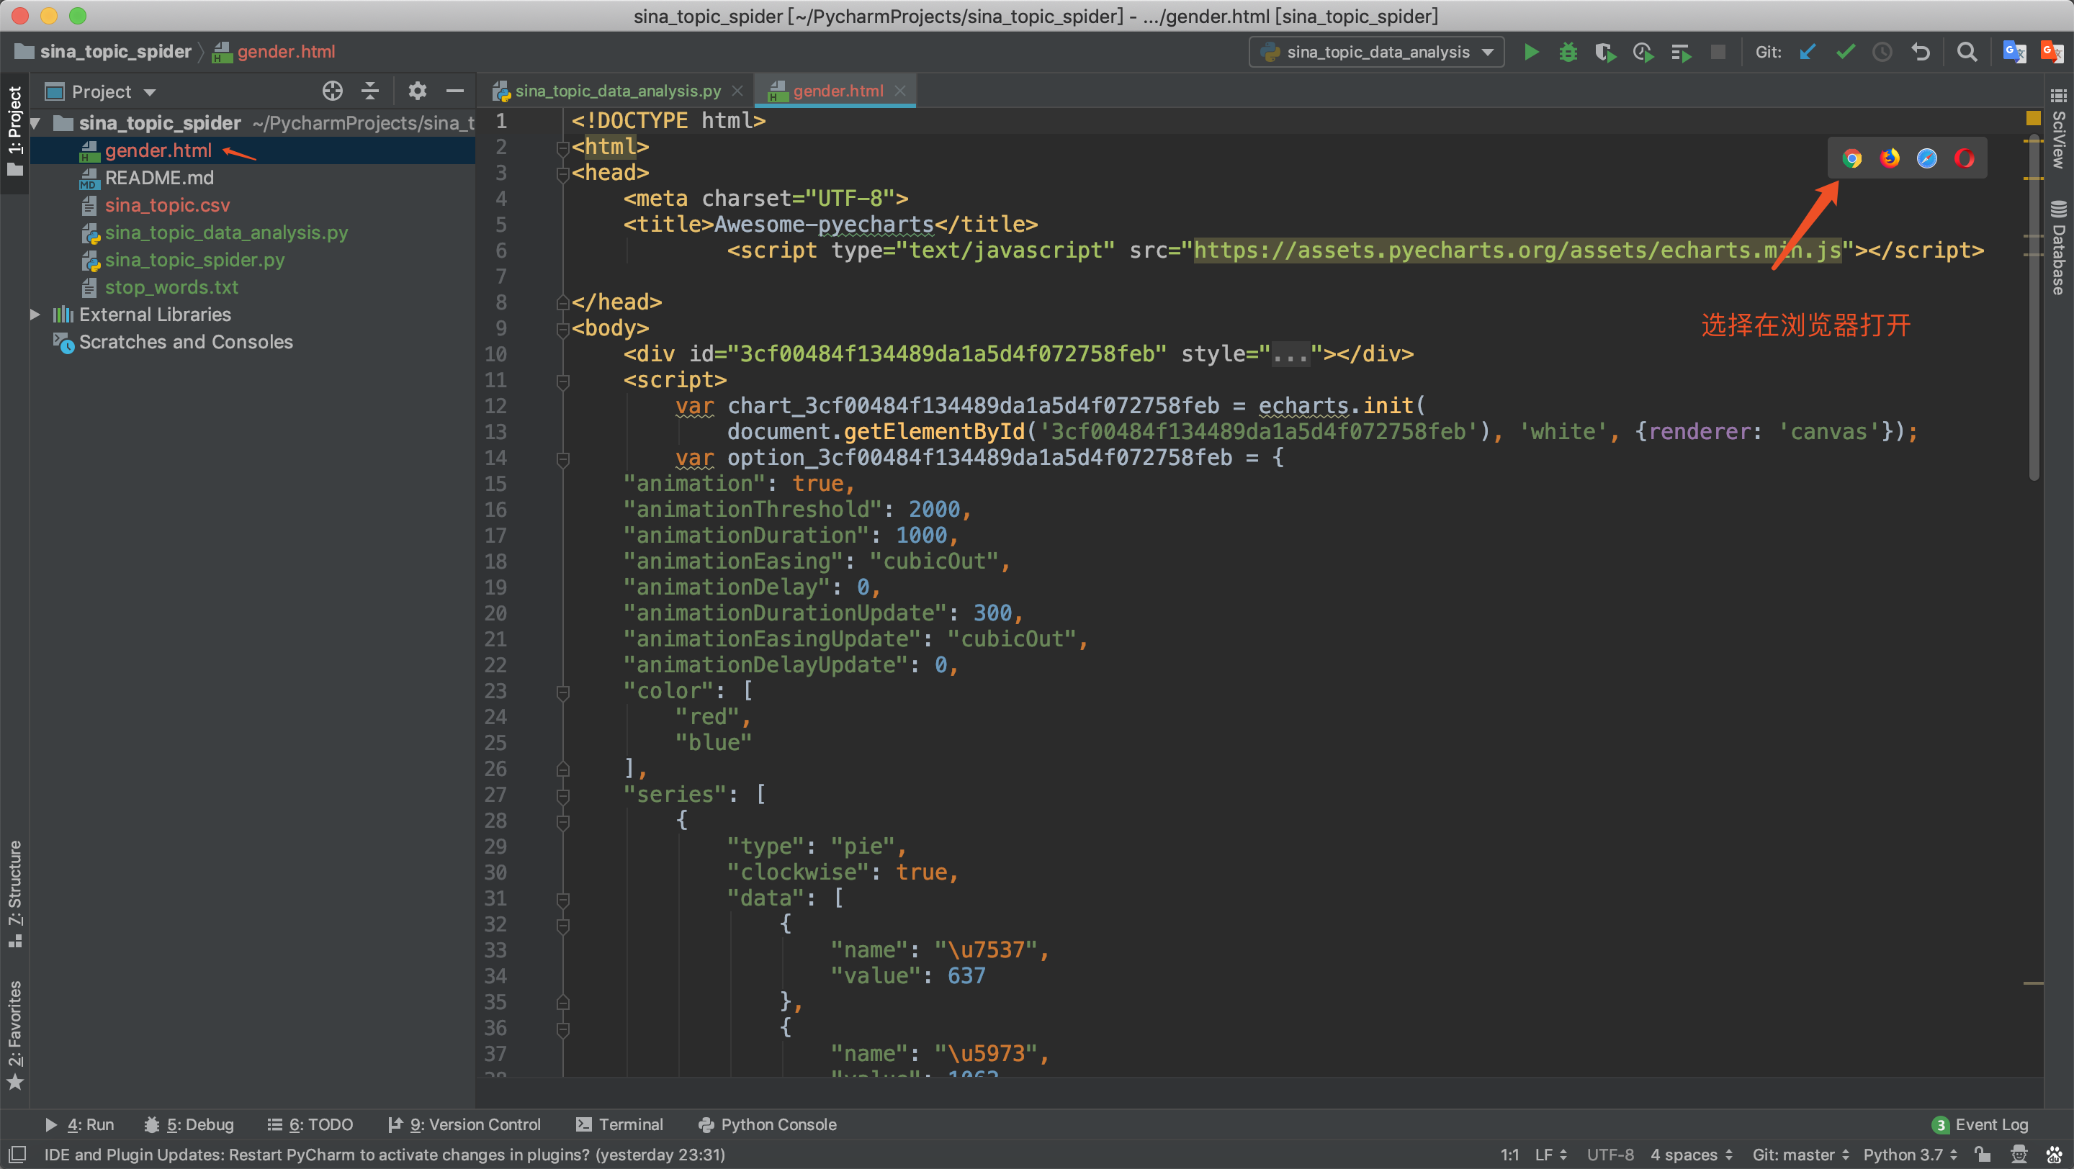2074x1169 pixels.
Task: Revert changes with the rollback arrow
Action: 1921,53
